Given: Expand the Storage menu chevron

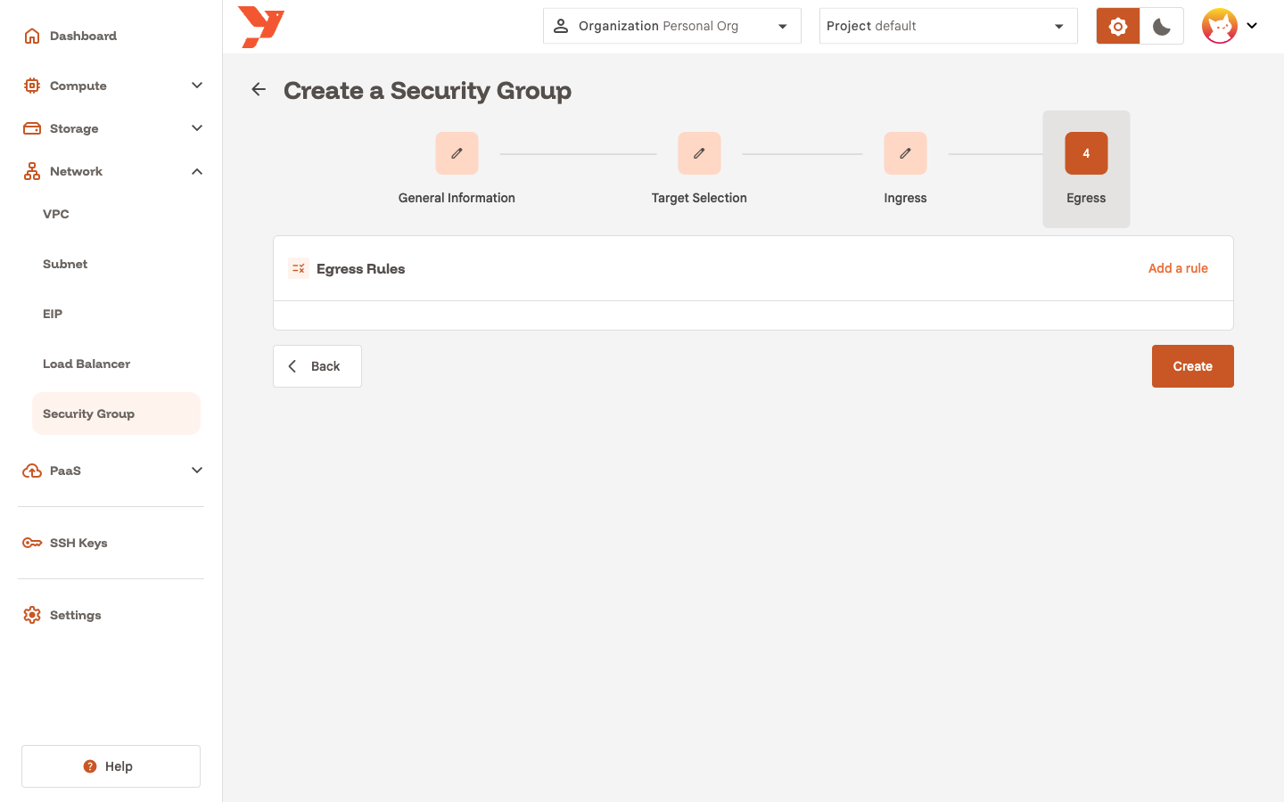Looking at the screenshot, I should pos(197,128).
